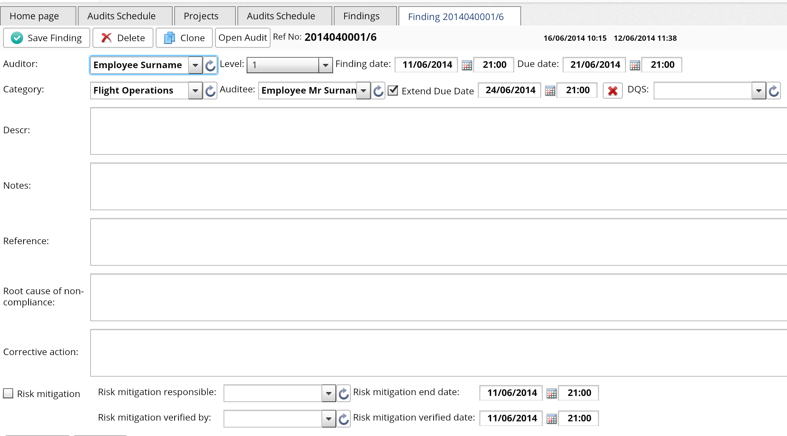Viewport: 787px width, 436px height.
Task: Refresh the Category list
Action: click(210, 91)
